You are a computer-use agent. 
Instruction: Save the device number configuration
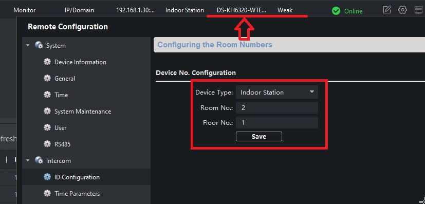259,137
